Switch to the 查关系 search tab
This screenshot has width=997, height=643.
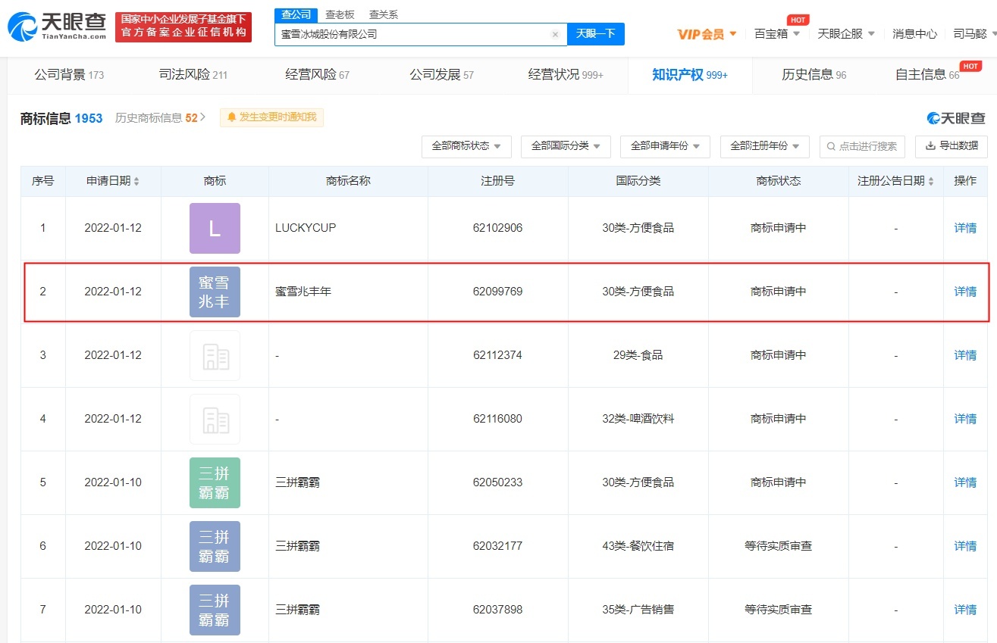pyautogui.click(x=383, y=14)
